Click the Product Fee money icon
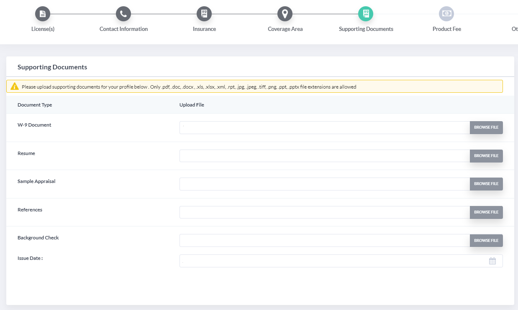 tap(446, 14)
